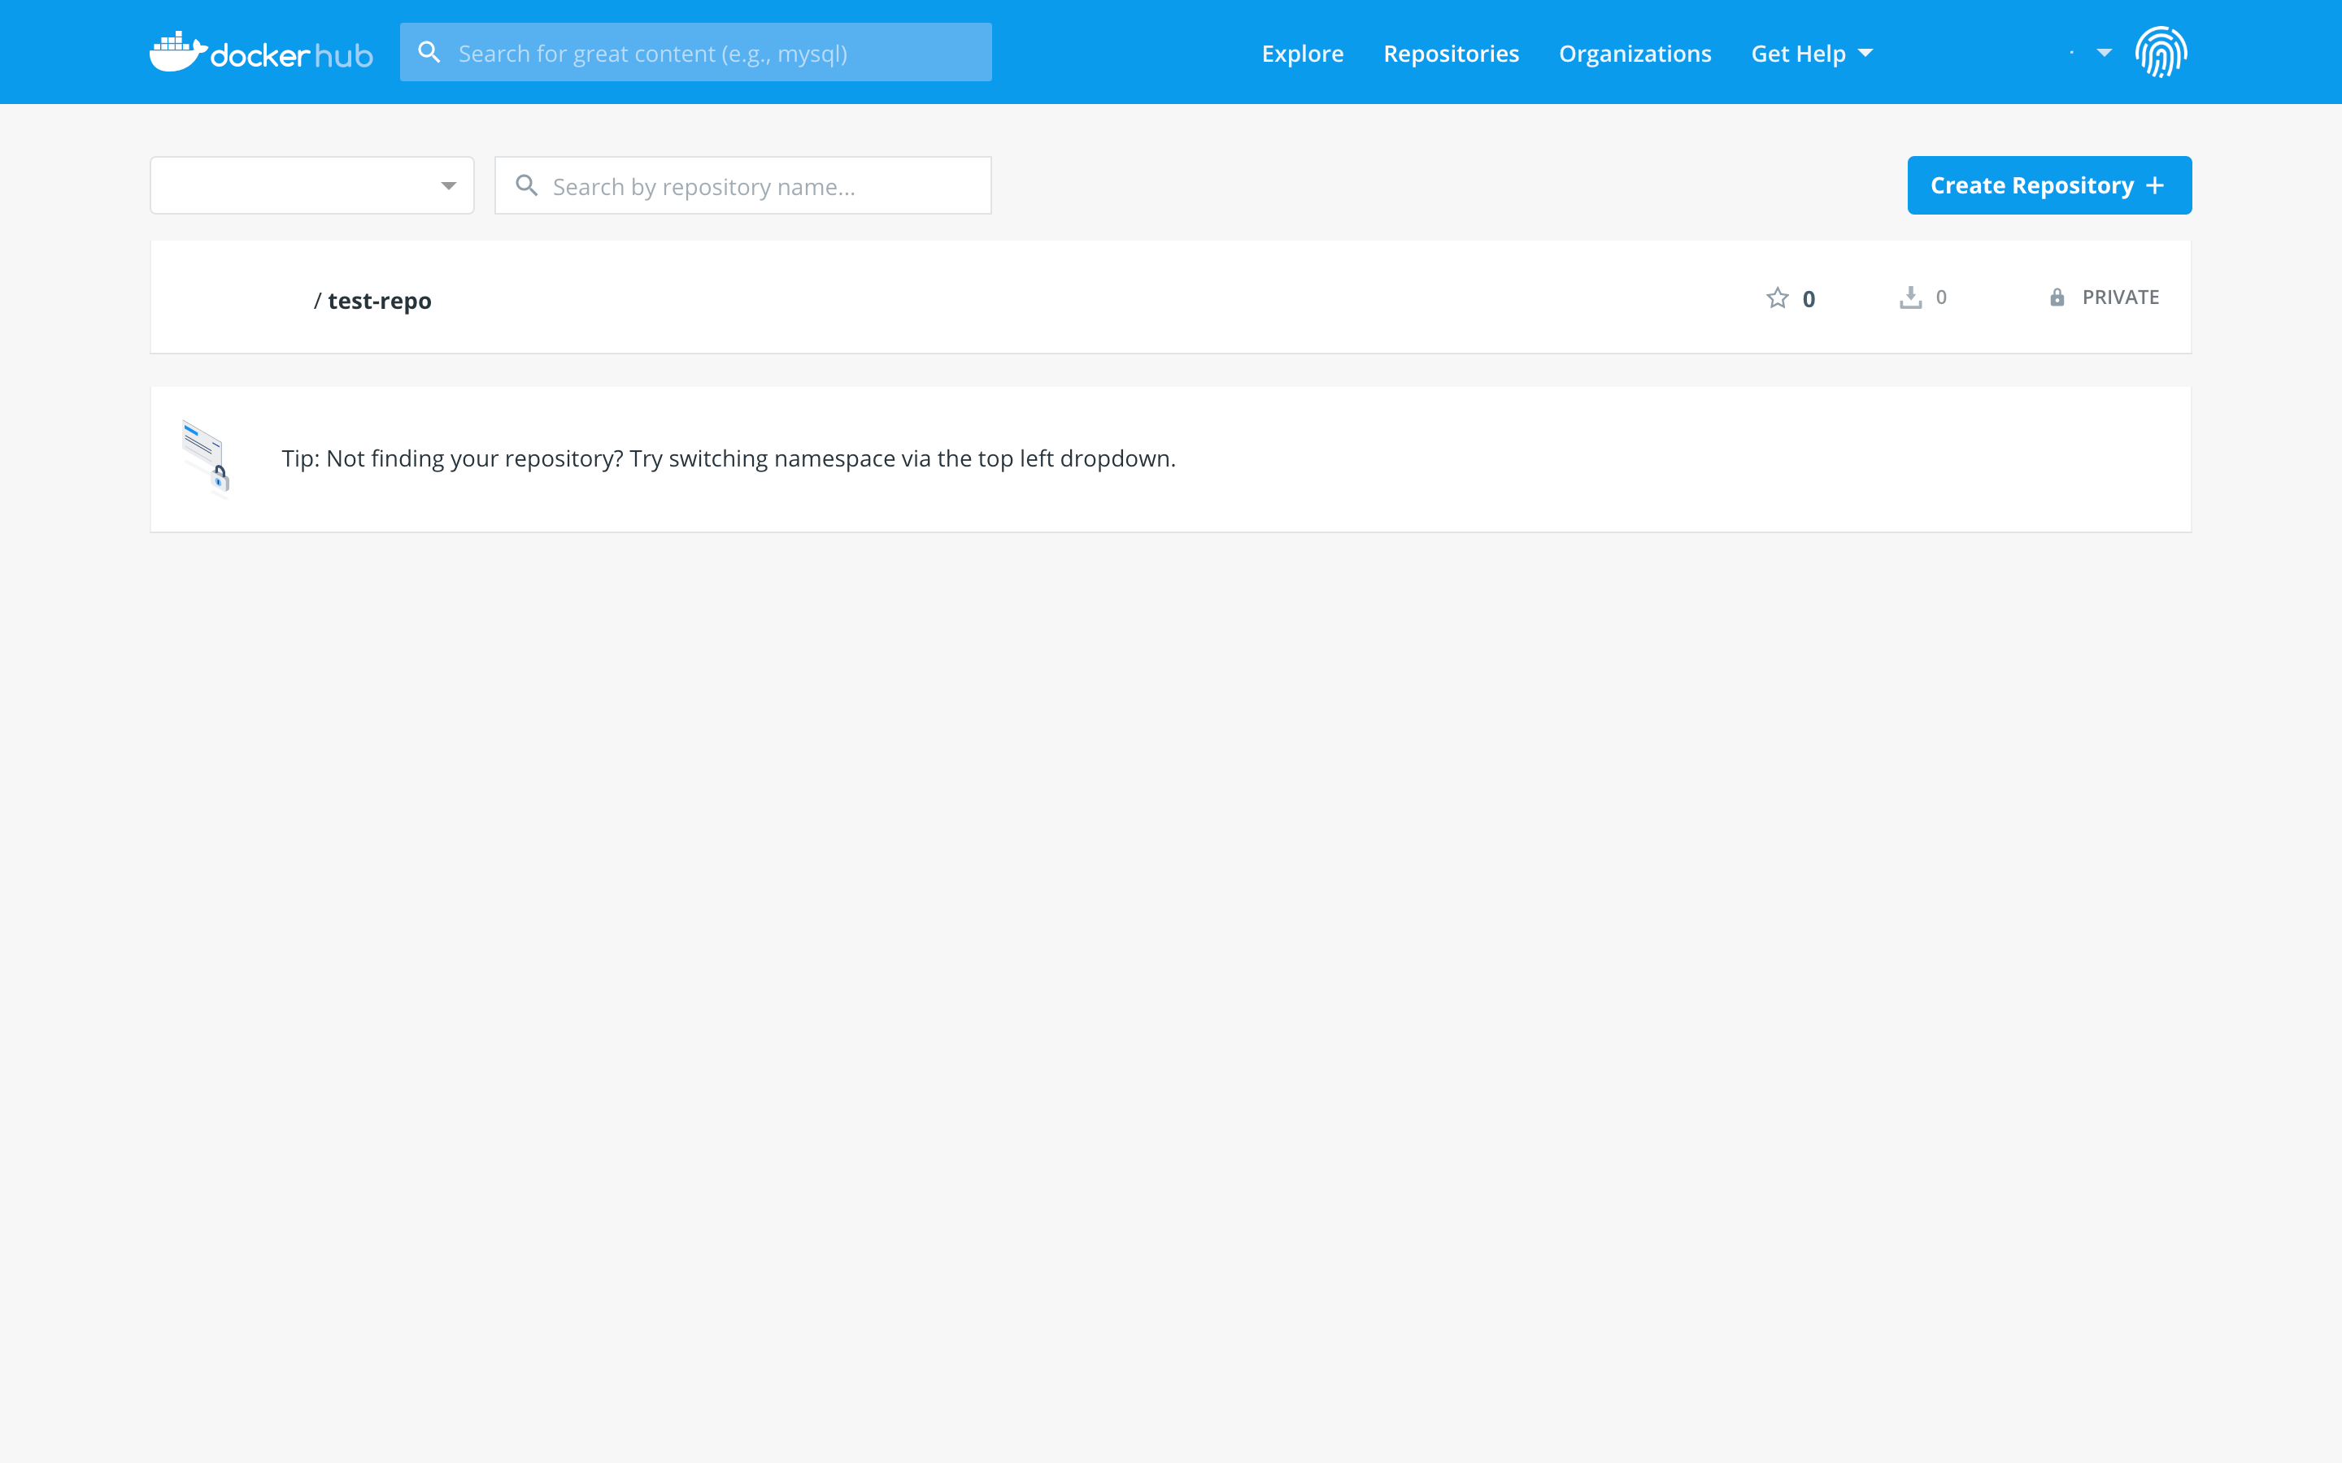Click the download icon showing pull count

pyautogui.click(x=1910, y=297)
